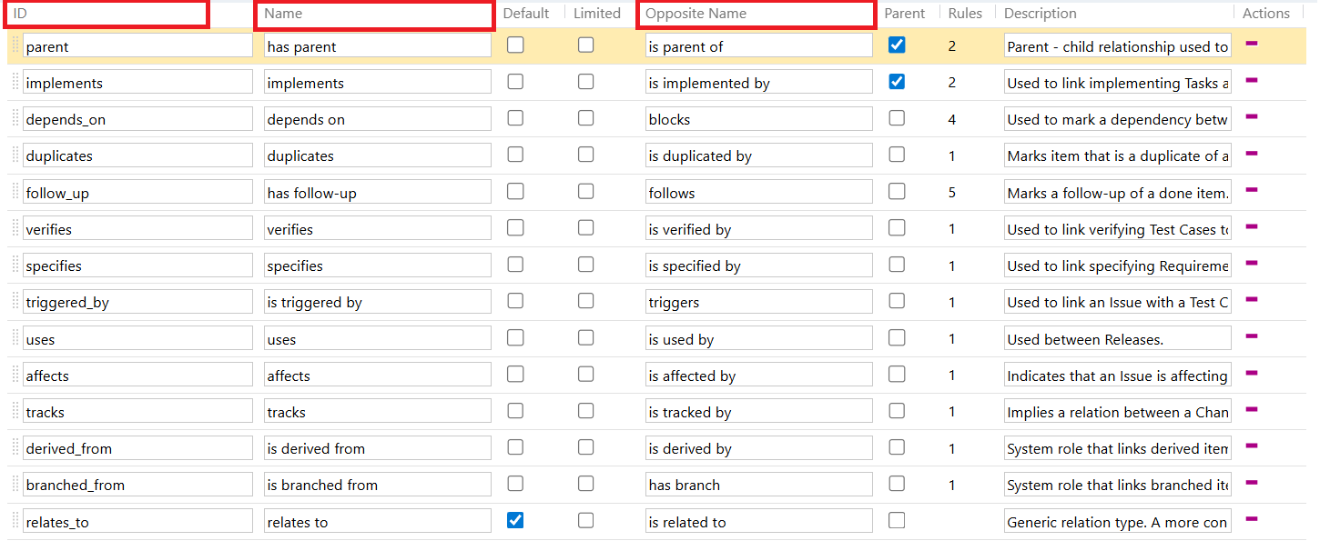Viewport: 1320px width, 541px height.
Task: Click the Name field 'has follow-up'
Action: click(378, 193)
